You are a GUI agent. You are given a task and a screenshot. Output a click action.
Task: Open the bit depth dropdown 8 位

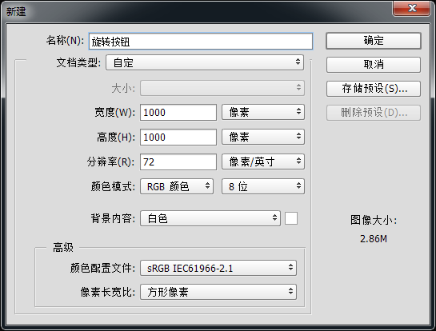(x=263, y=186)
